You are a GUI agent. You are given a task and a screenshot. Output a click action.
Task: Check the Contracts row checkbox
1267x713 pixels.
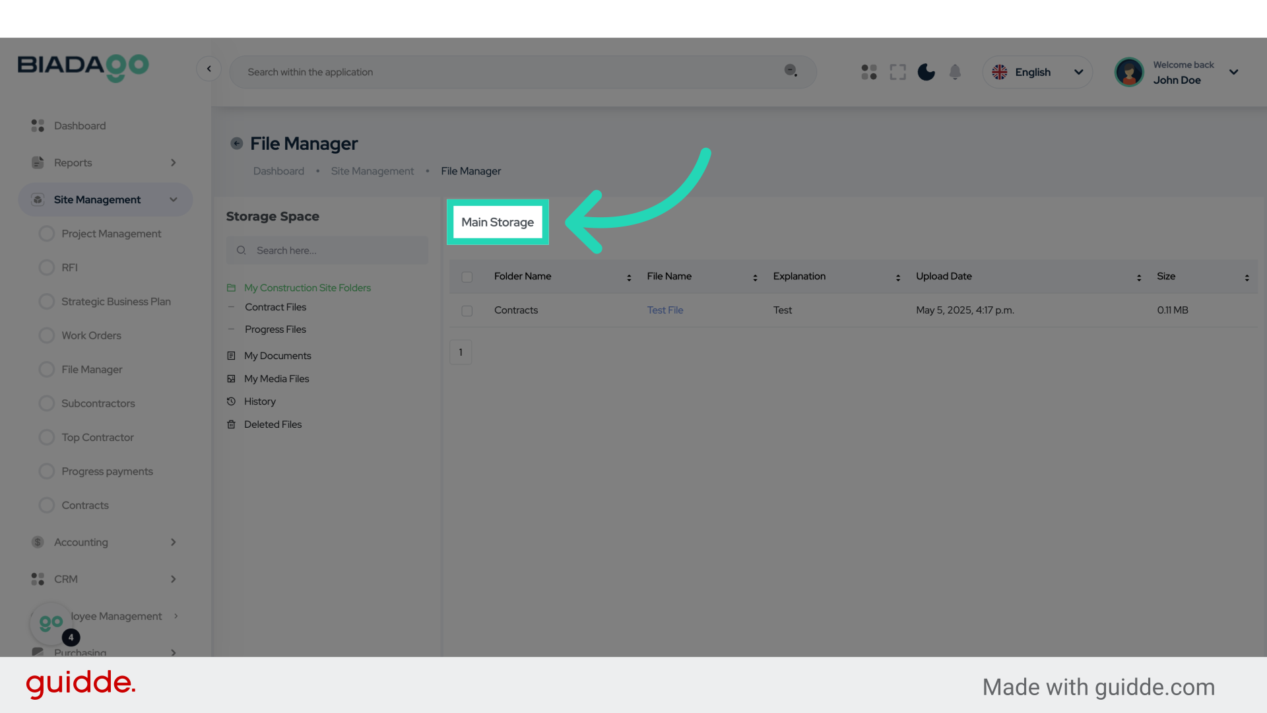467,310
